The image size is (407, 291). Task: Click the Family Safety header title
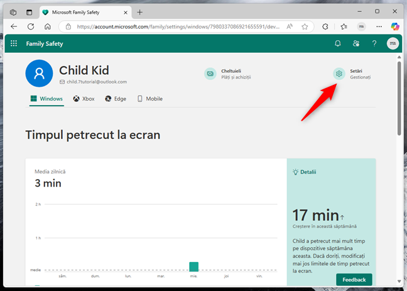pyautogui.click(x=45, y=43)
